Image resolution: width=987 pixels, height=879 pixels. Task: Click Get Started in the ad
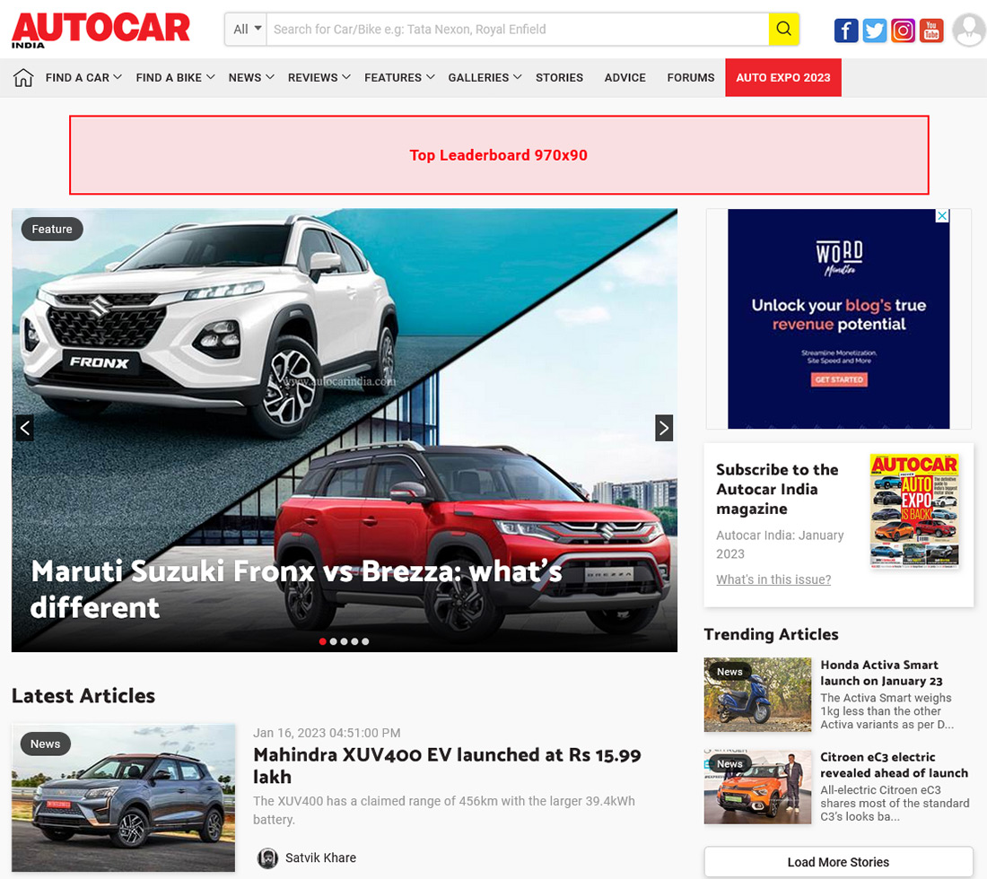[838, 379]
